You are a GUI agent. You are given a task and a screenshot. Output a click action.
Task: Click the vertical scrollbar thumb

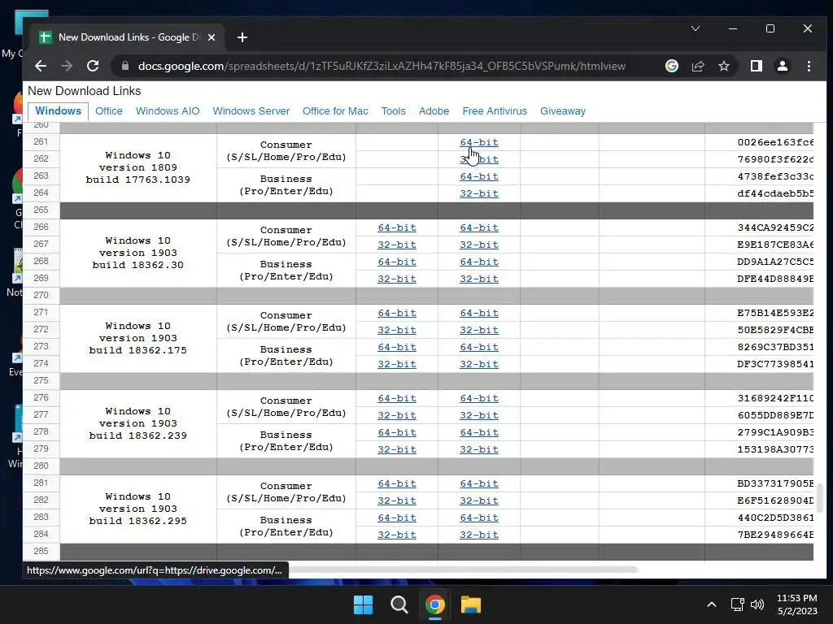pos(821,498)
